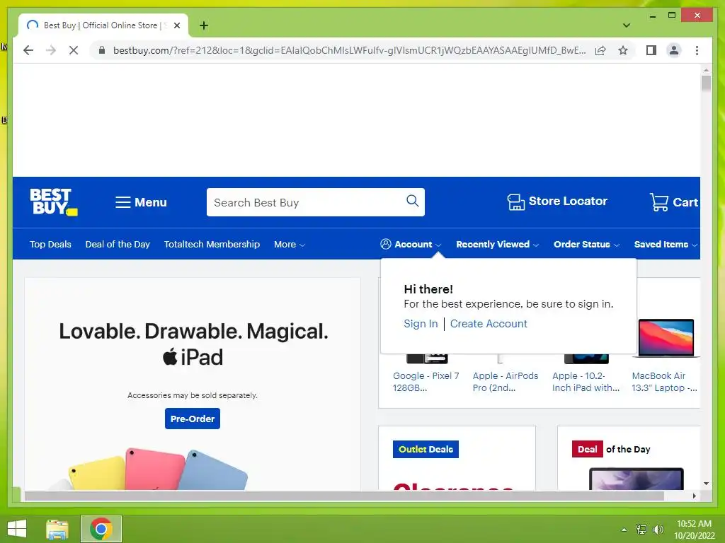Click the Account person icon

(386, 244)
